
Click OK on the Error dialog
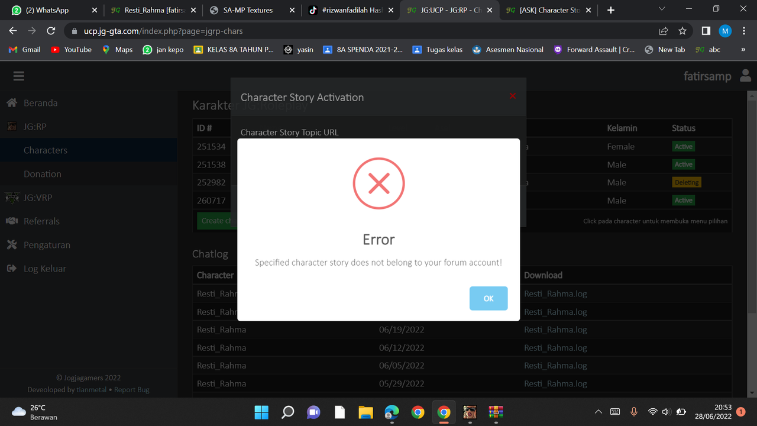pyautogui.click(x=489, y=298)
